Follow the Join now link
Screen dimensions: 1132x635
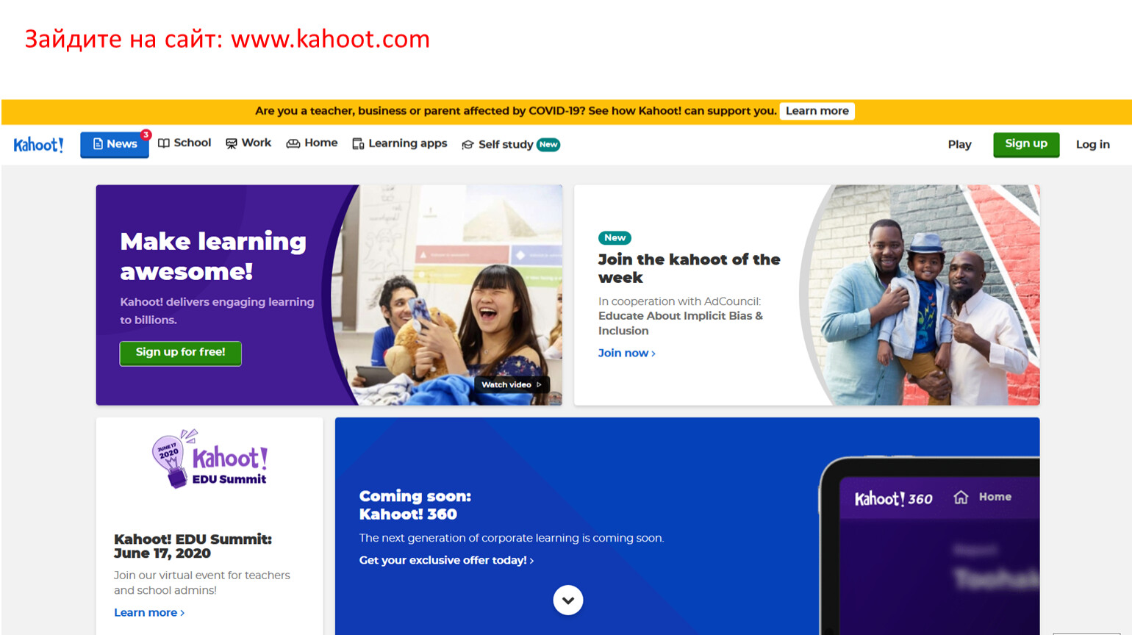626,354
